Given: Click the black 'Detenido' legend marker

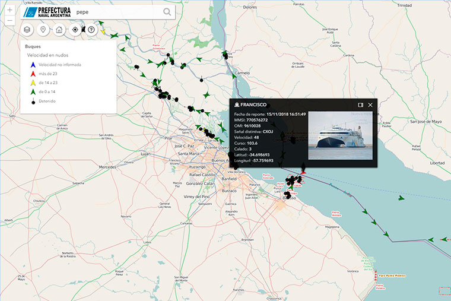Looking at the screenshot, I should point(33,101).
